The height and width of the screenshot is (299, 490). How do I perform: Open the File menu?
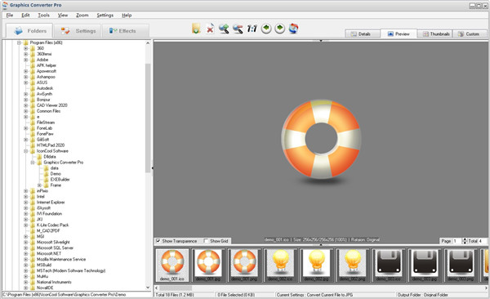pyautogui.click(x=10, y=15)
